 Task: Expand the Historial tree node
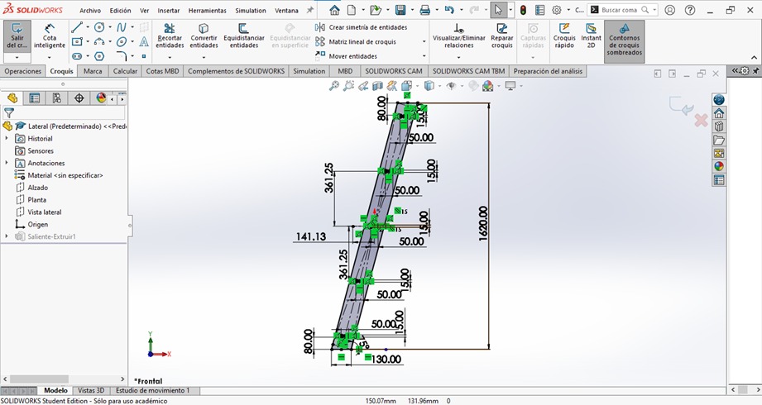point(7,138)
